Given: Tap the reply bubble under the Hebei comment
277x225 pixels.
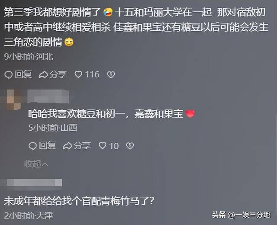Looking at the screenshot, I should click(8, 75).
